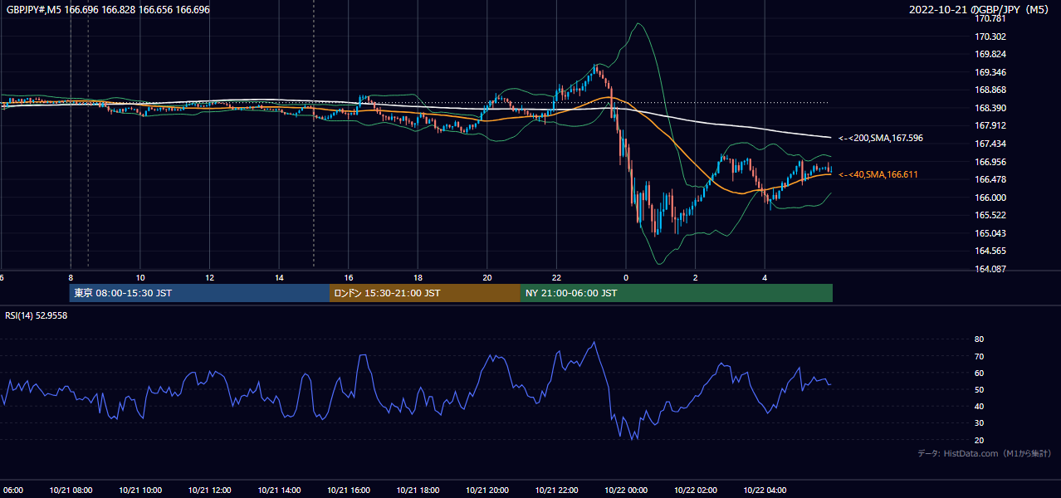
Task: Click price axis value 169.346
Action: [990, 72]
